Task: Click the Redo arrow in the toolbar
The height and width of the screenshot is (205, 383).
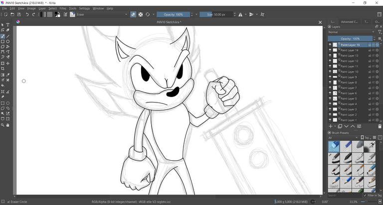Action: click(x=34, y=14)
